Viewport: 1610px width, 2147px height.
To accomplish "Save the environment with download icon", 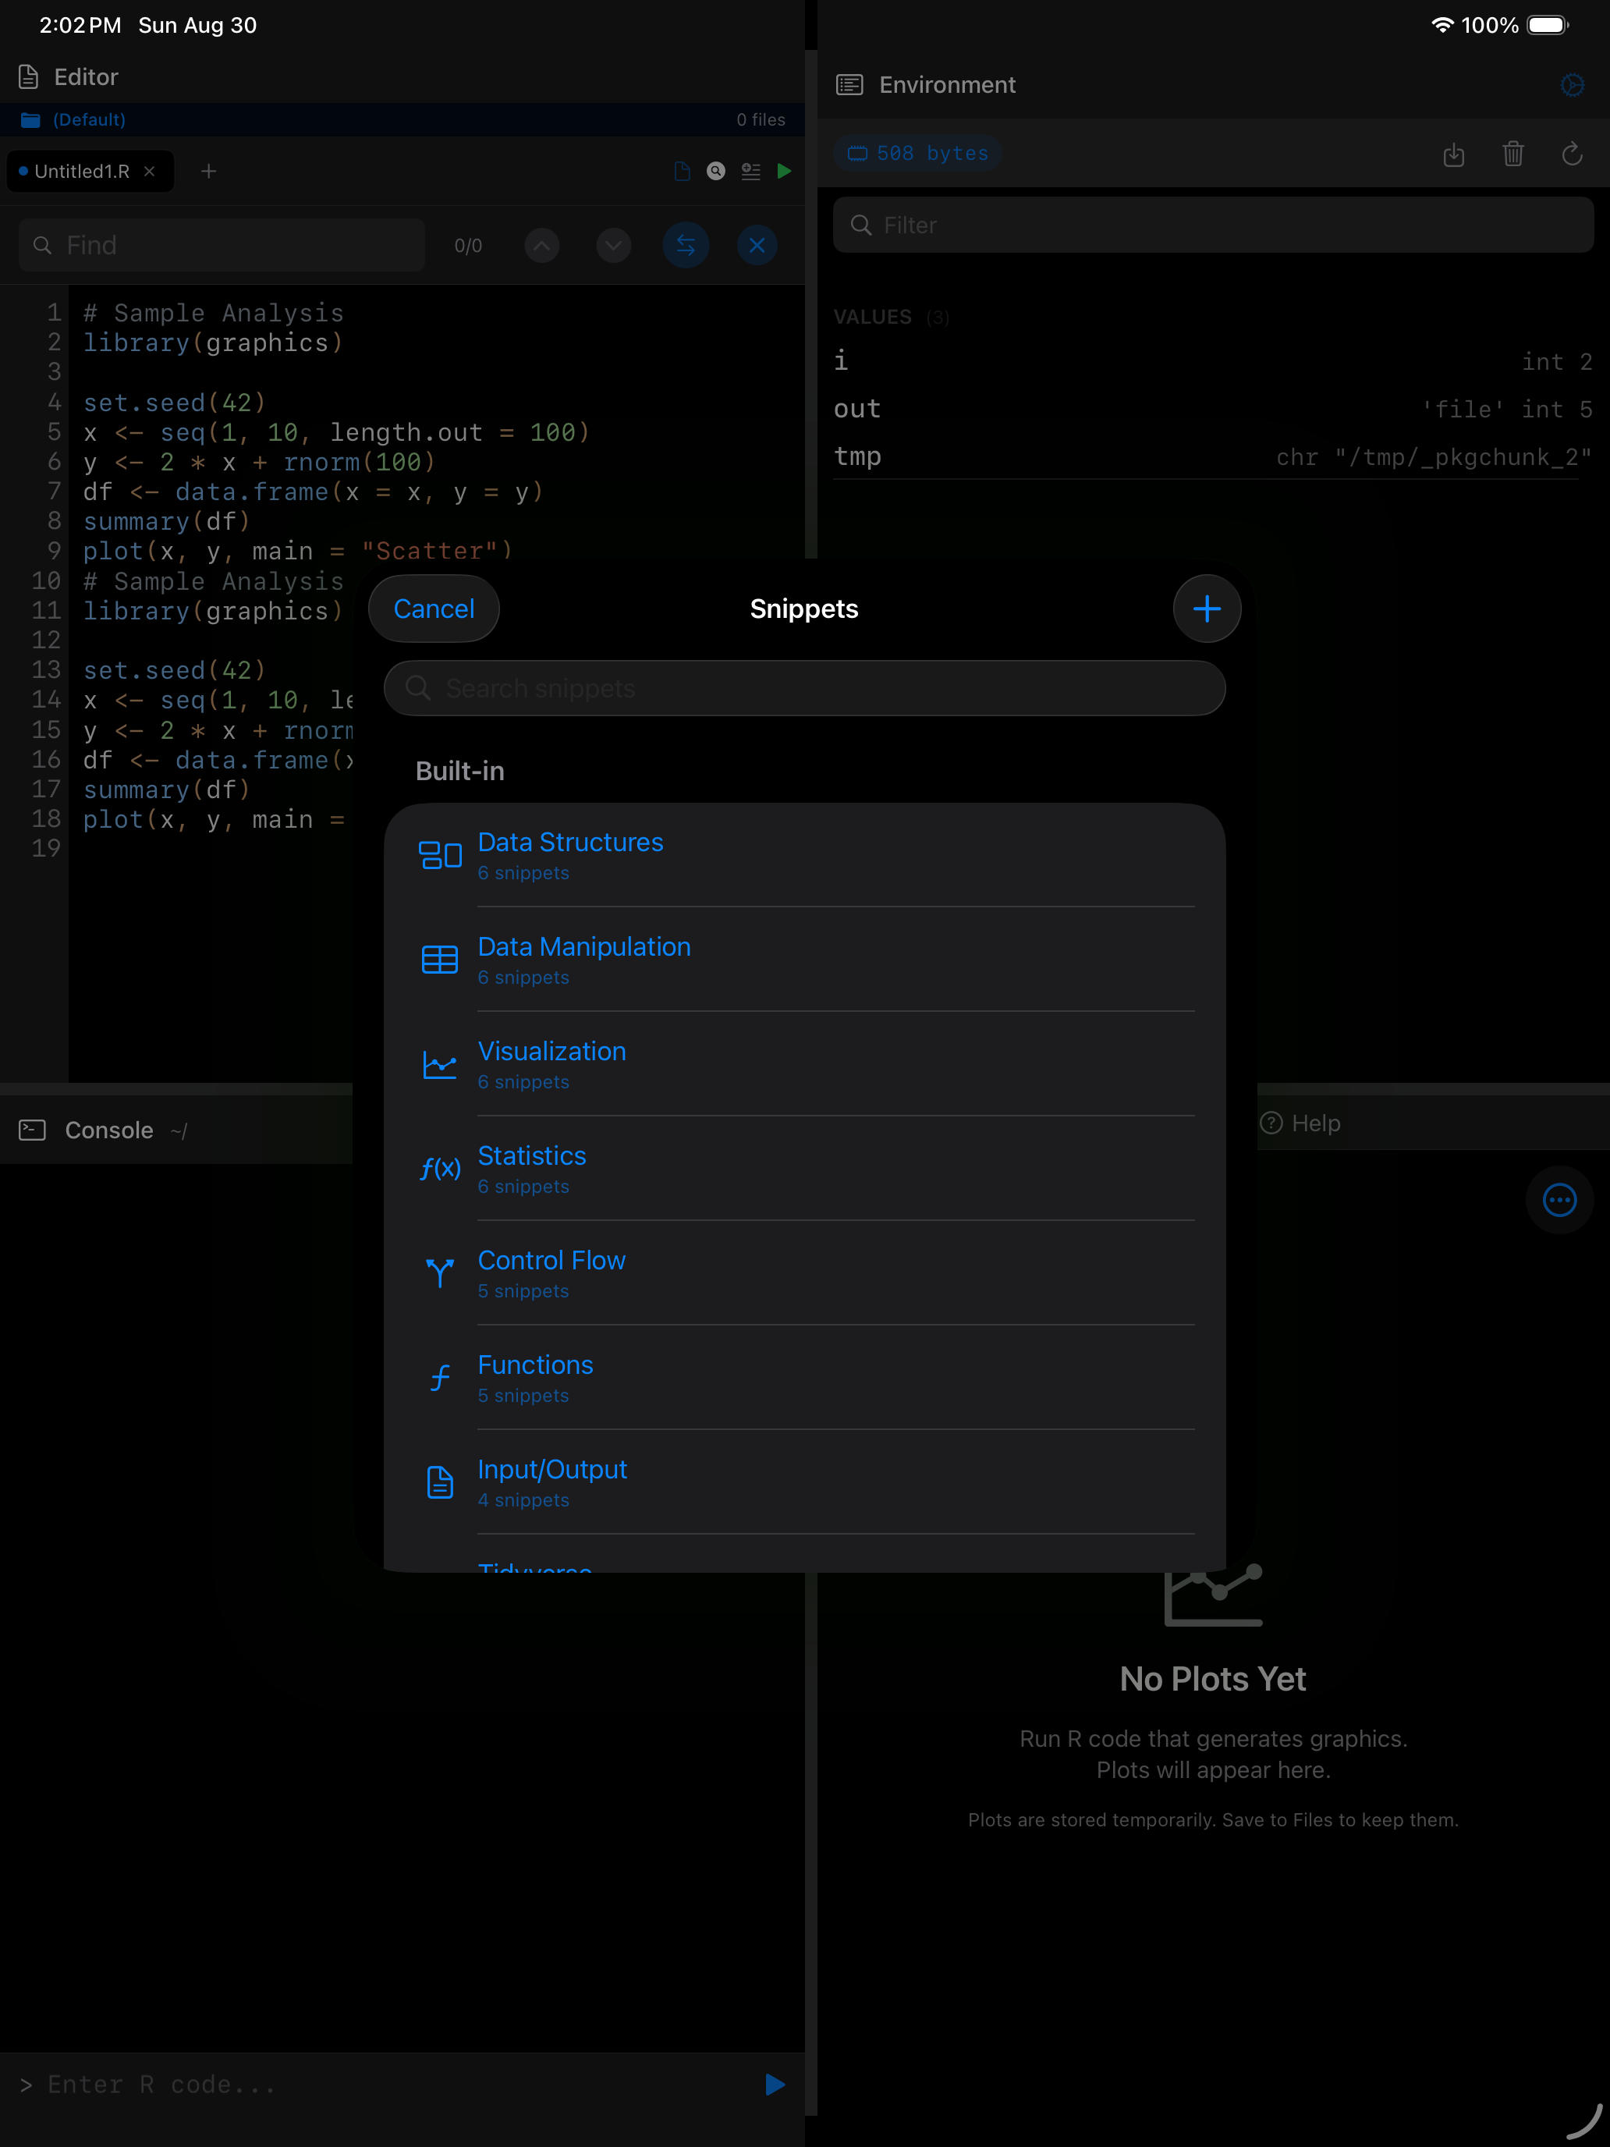I will click(x=1452, y=154).
